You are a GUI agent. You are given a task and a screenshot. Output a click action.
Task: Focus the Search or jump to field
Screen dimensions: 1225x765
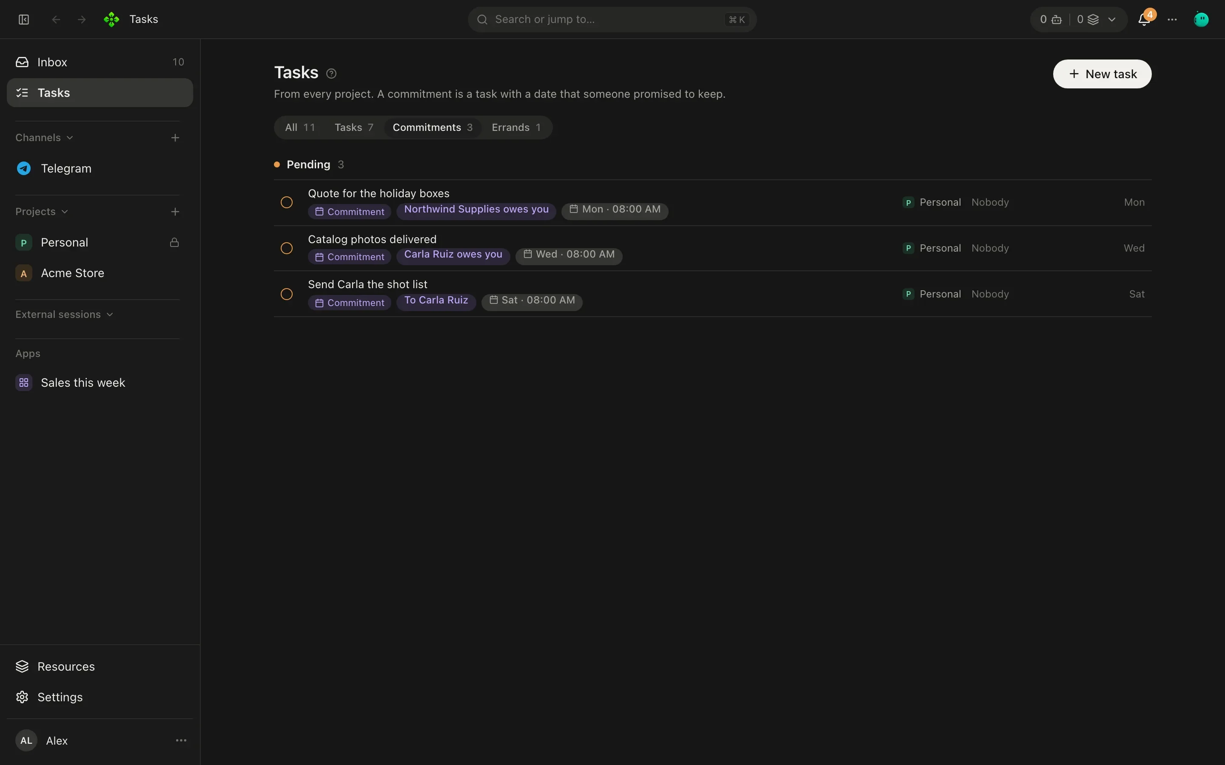pyautogui.click(x=612, y=19)
